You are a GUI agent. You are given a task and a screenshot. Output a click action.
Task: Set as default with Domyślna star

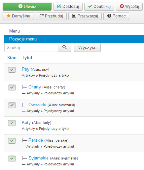click(x=18, y=16)
